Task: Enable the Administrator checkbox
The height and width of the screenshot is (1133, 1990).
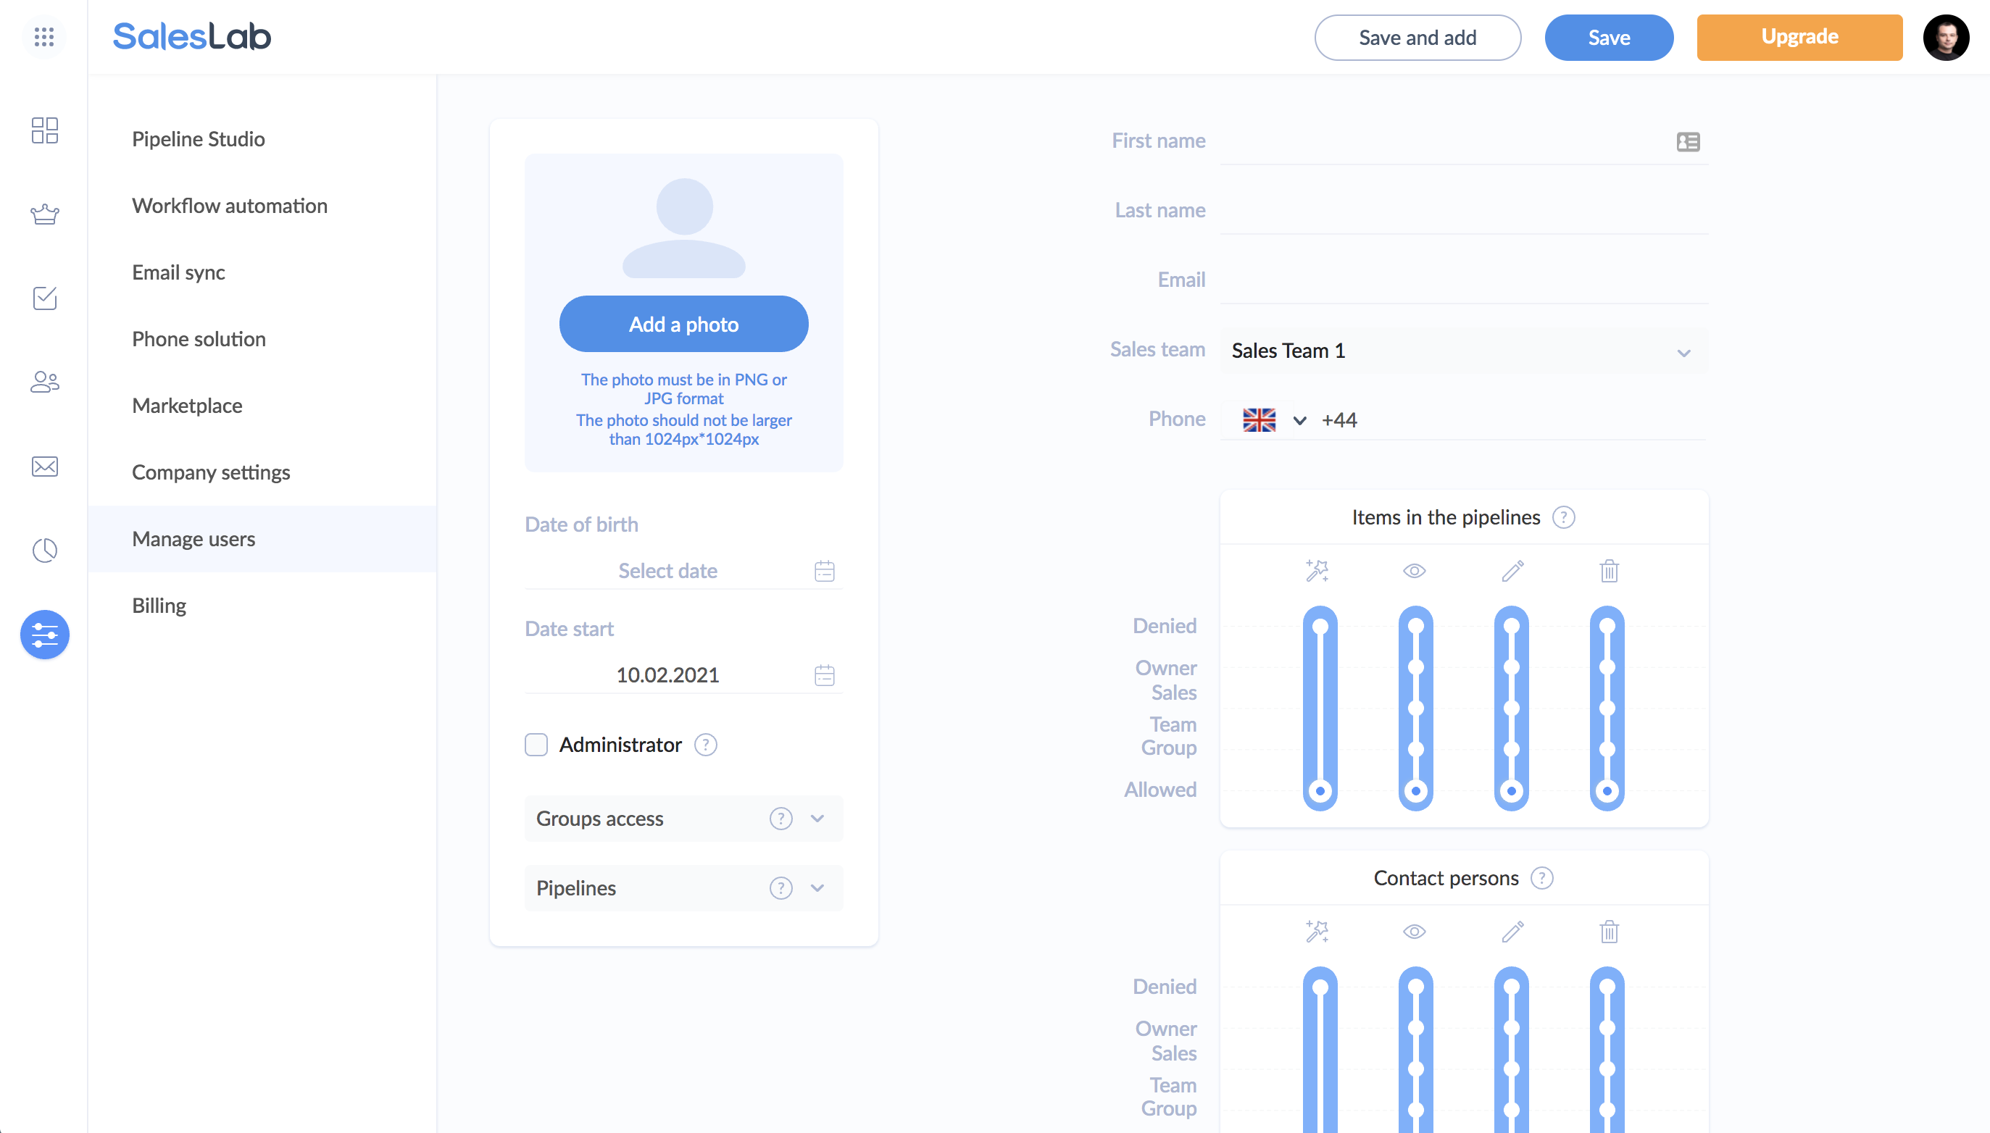Action: point(537,745)
